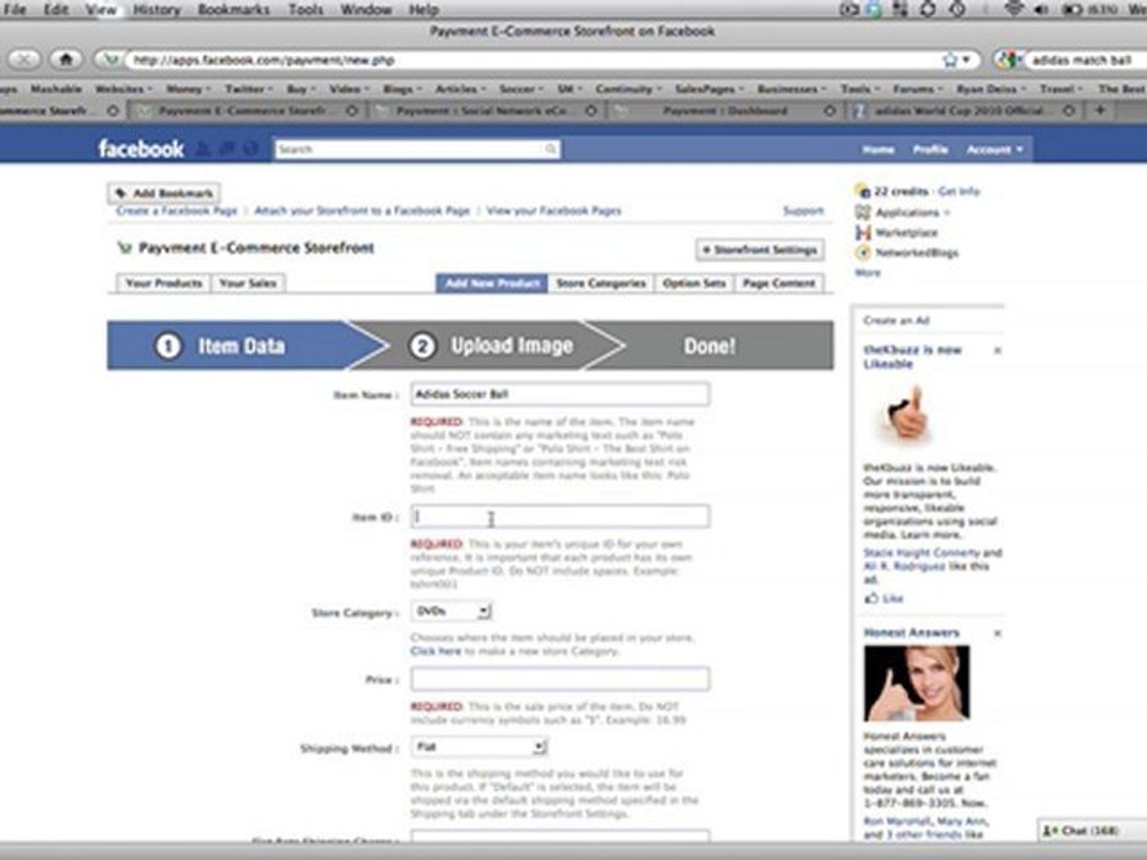Screen dimensions: 1147x860
Task: Click the volume icon in menu bar
Action: (x=1040, y=10)
